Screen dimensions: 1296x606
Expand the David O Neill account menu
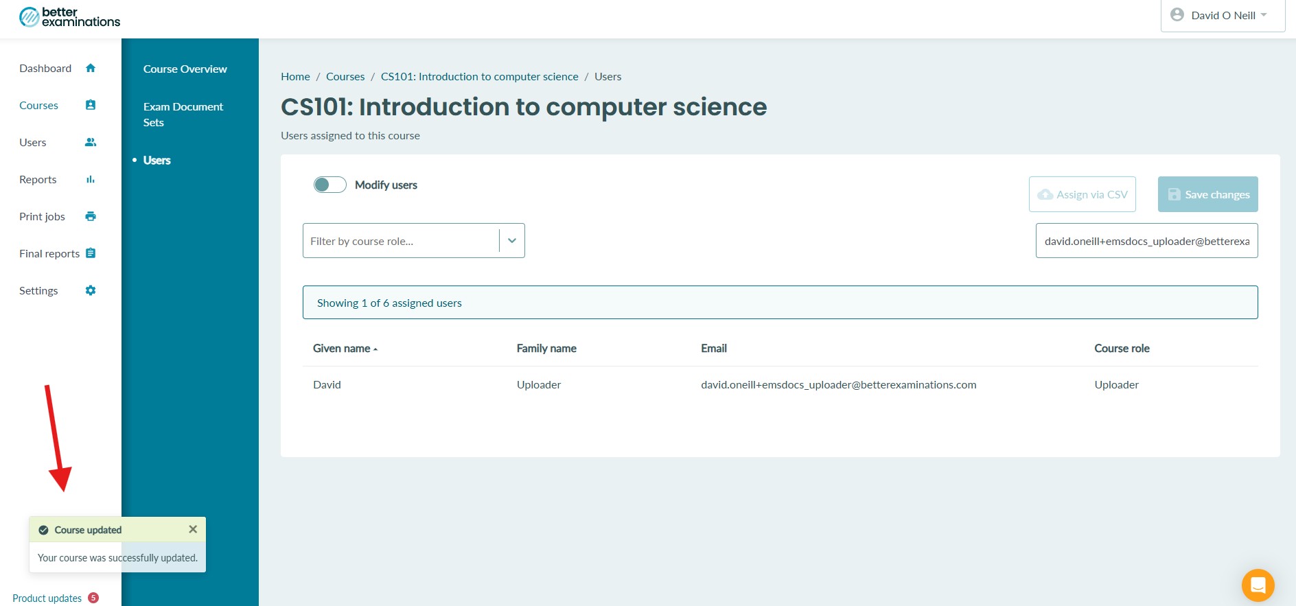point(1223,15)
